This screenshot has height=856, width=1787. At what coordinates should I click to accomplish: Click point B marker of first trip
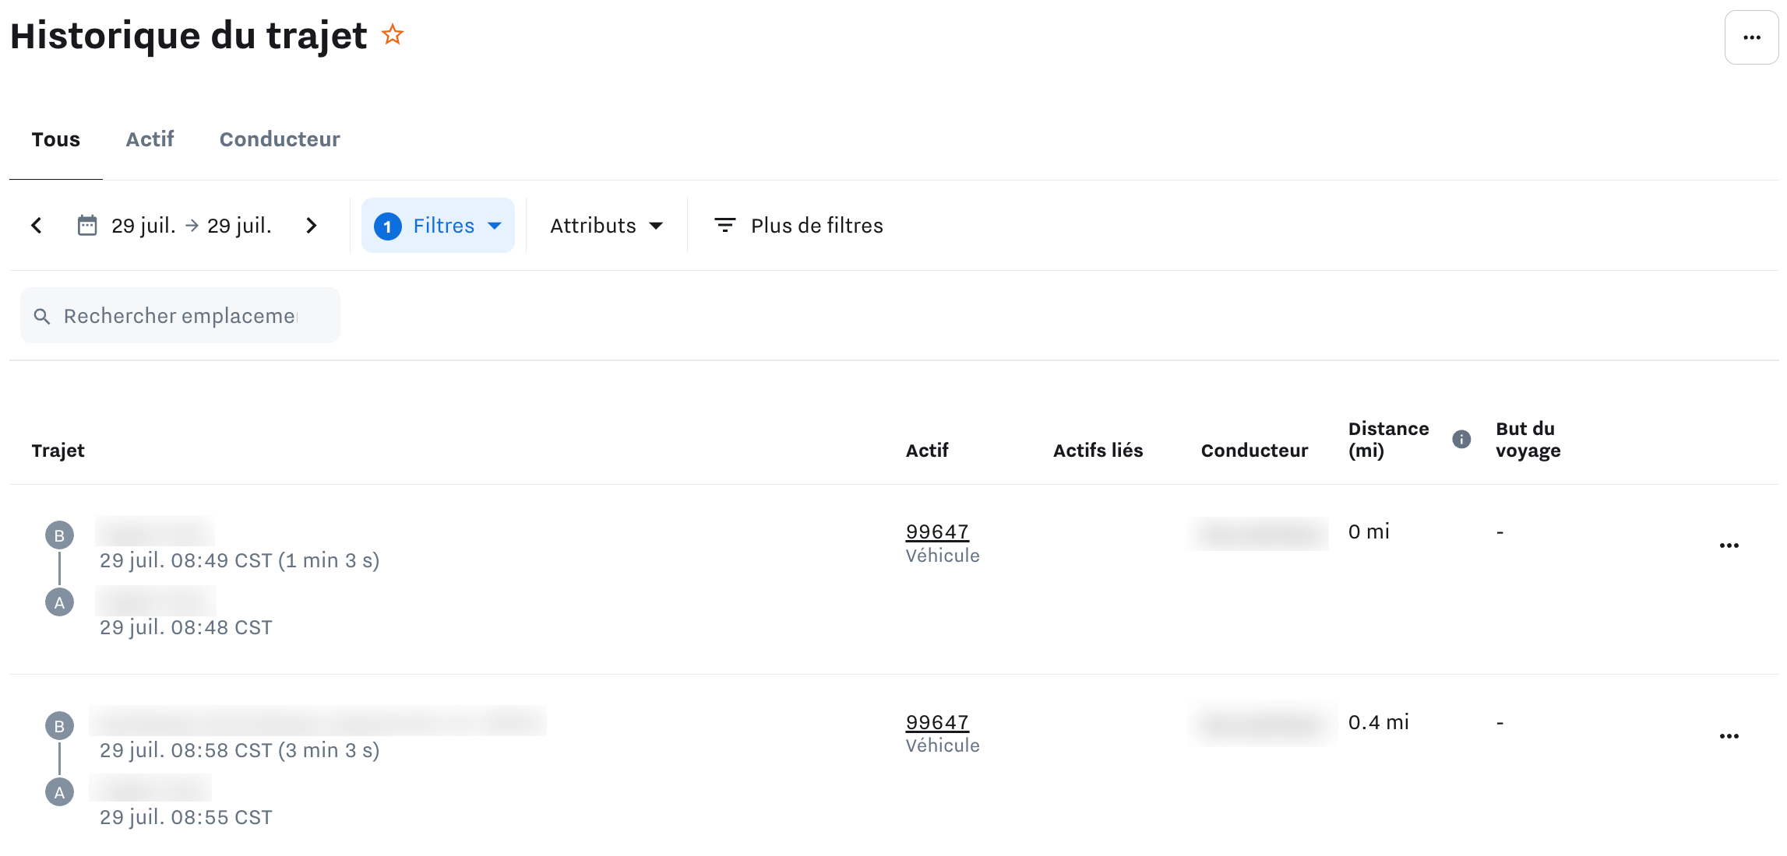[x=59, y=535]
